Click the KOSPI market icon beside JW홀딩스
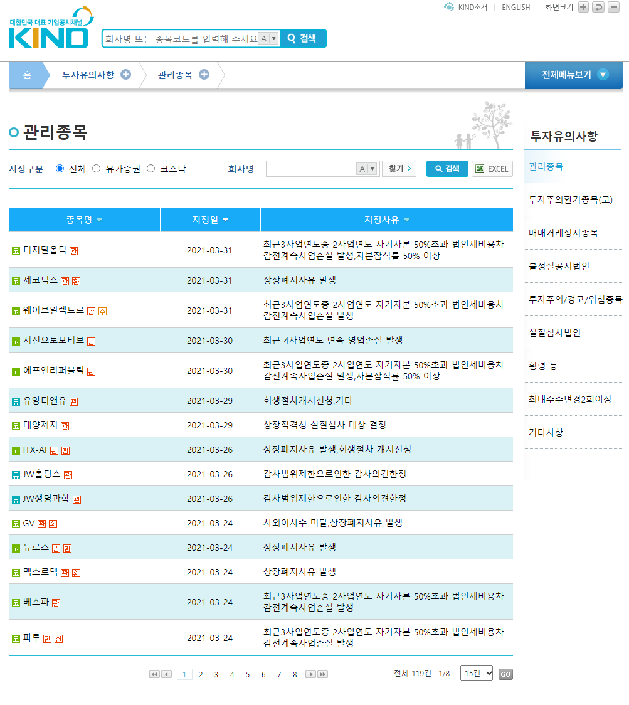Image resolution: width=629 pixels, height=705 pixels. point(16,475)
